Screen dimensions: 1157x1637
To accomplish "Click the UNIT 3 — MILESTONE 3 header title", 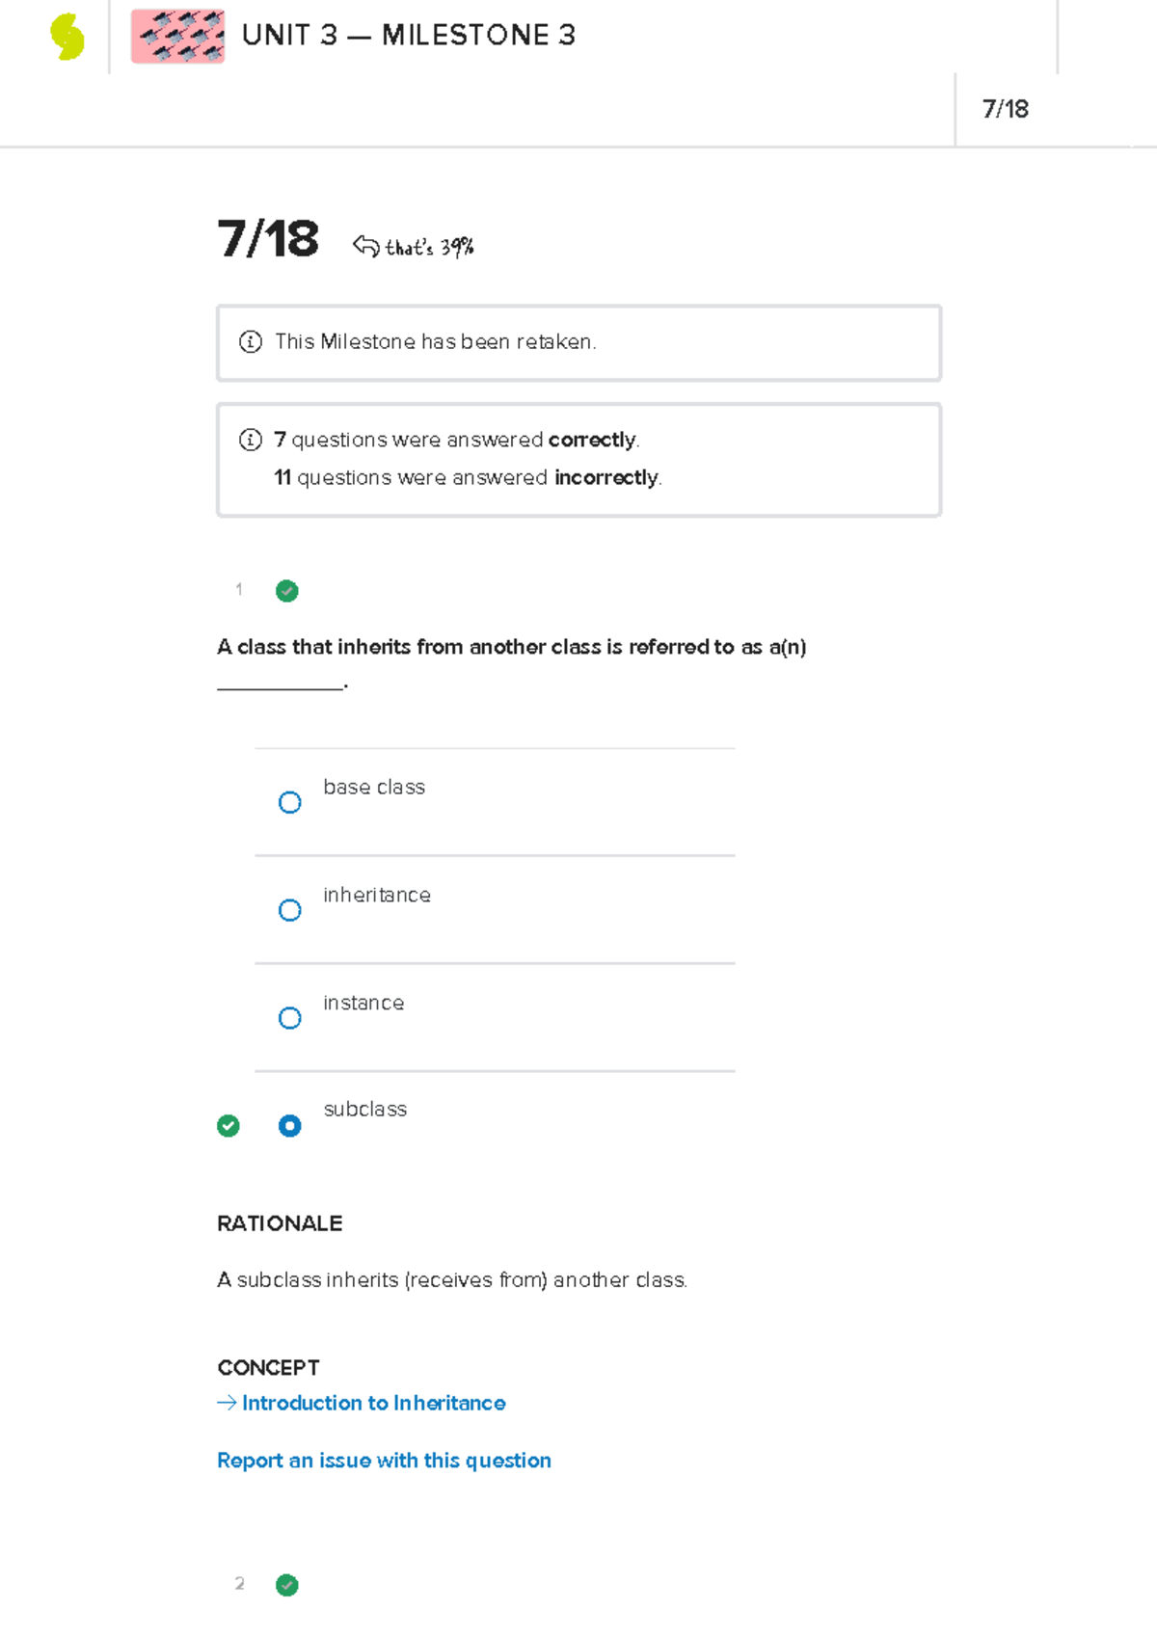I will (409, 36).
